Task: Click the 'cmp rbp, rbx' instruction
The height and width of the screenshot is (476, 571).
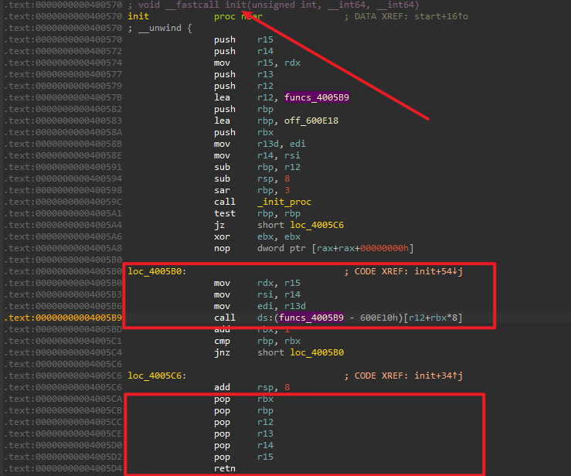Action: pyautogui.click(x=257, y=341)
